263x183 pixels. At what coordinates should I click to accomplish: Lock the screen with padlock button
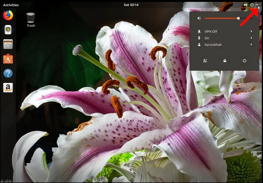(x=225, y=61)
